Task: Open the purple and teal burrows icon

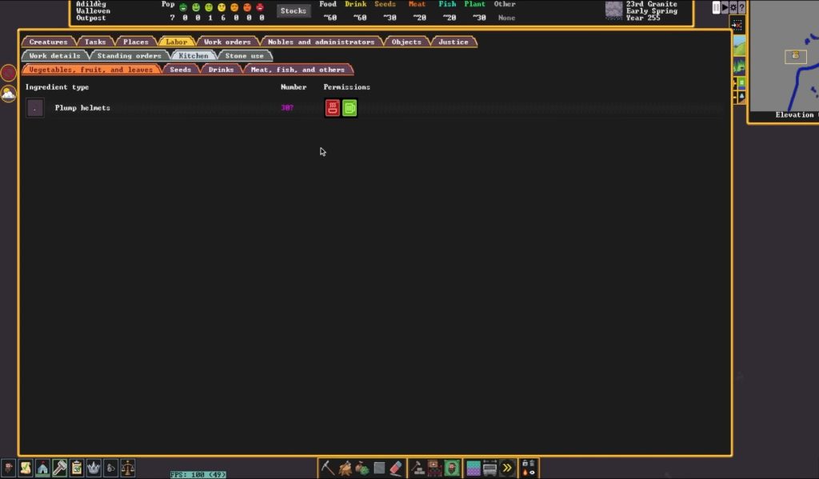Action: point(473,468)
